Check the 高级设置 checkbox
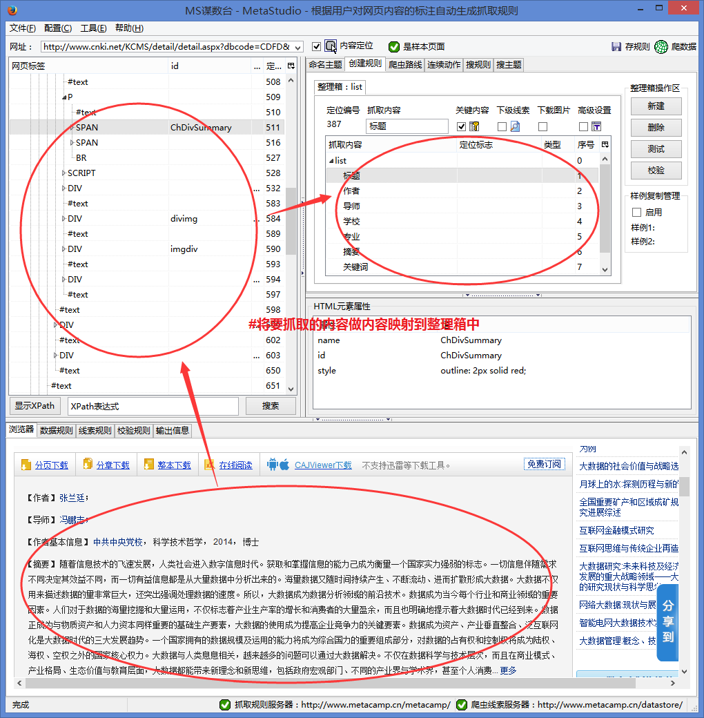The width and height of the screenshot is (704, 718). (583, 126)
